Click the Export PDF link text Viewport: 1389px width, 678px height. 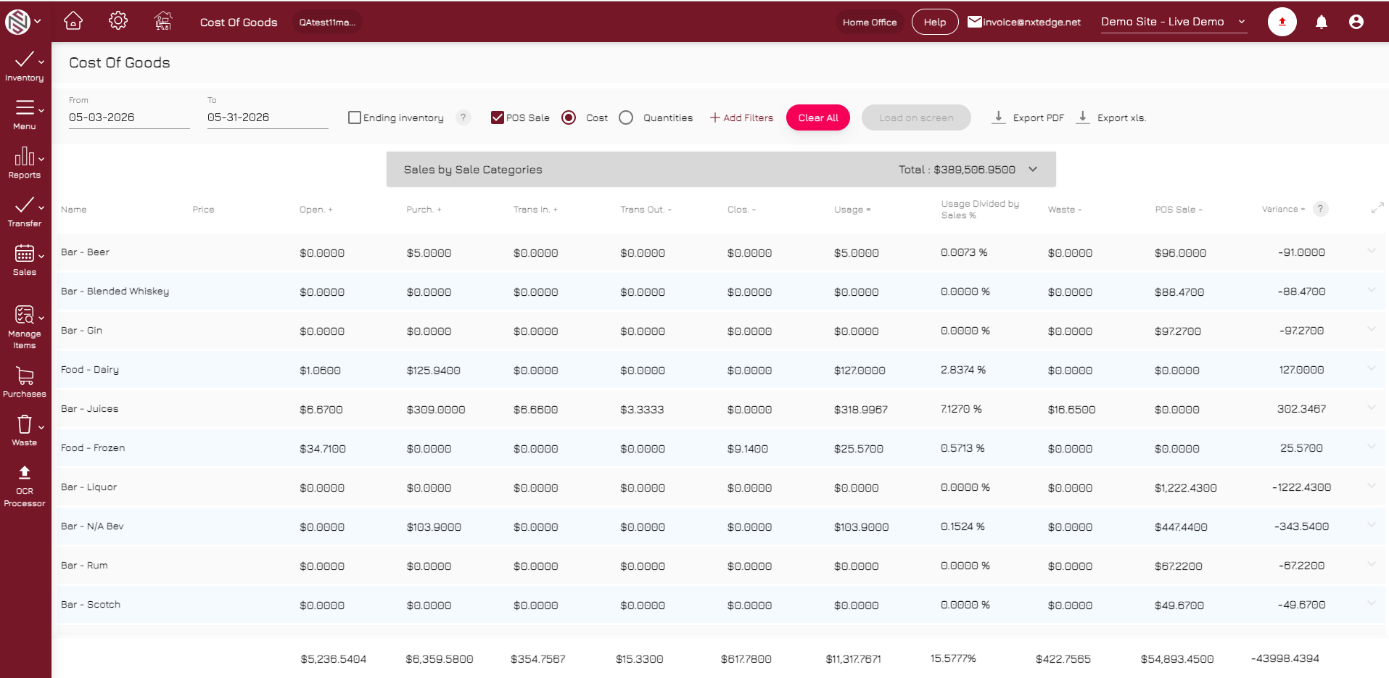coord(1039,117)
